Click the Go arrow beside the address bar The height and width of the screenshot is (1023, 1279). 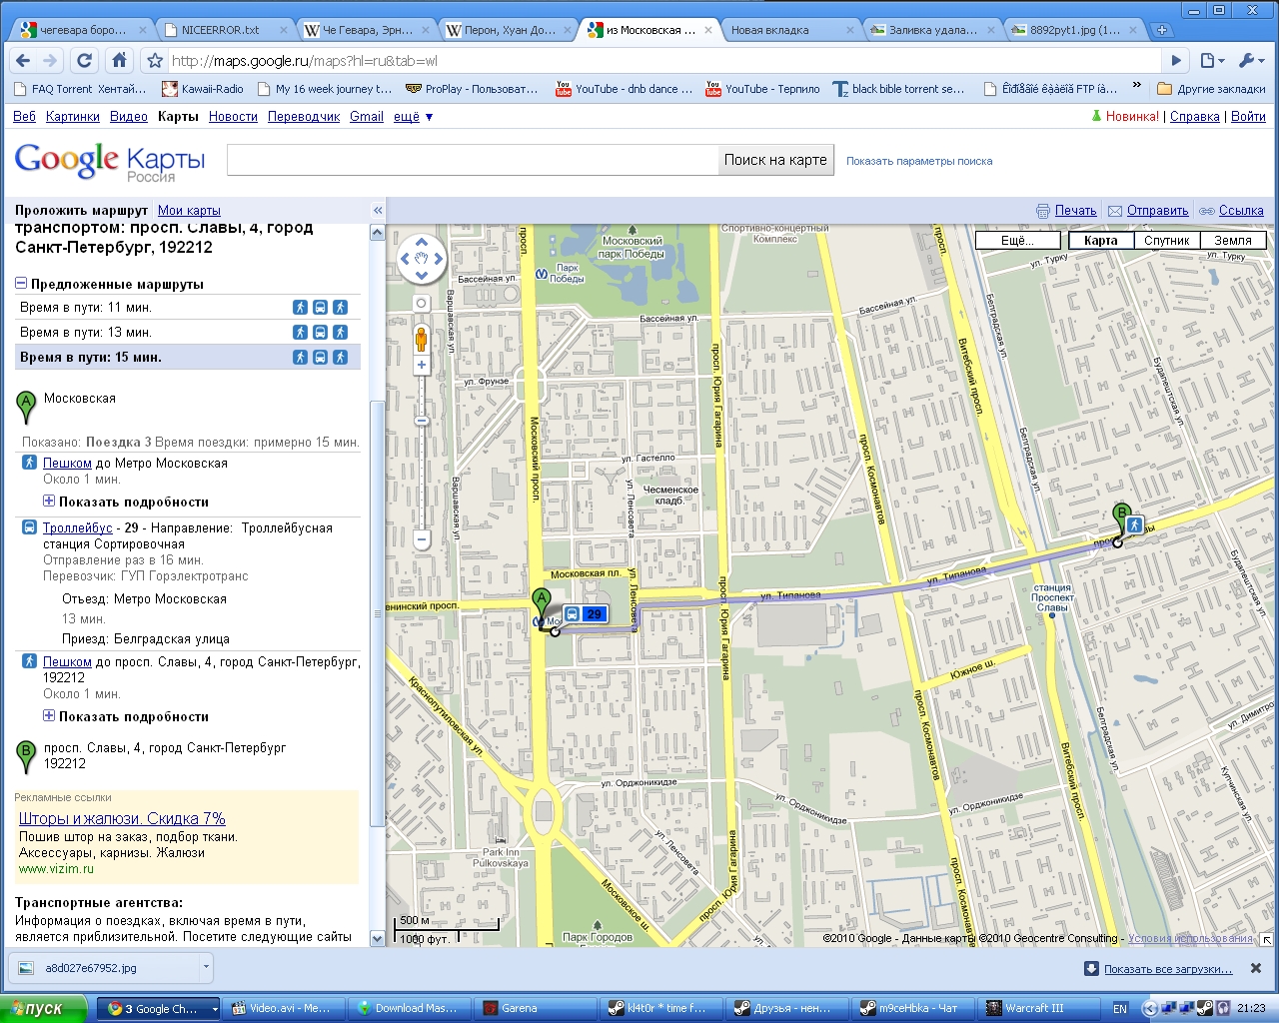pyautogui.click(x=1177, y=61)
